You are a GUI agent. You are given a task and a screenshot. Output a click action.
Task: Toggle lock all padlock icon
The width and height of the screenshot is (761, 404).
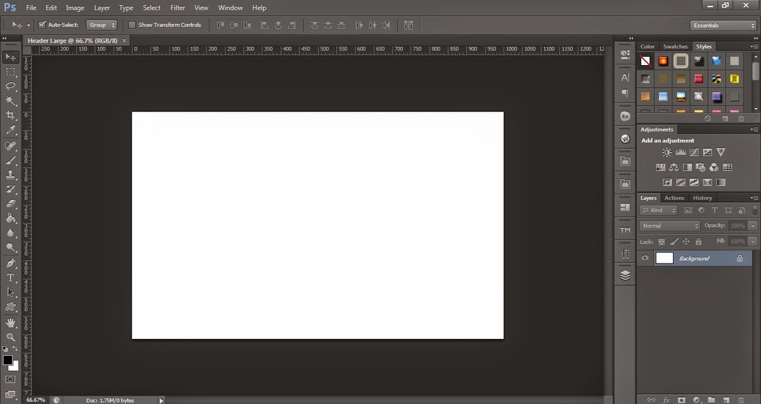tap(699, 242)
